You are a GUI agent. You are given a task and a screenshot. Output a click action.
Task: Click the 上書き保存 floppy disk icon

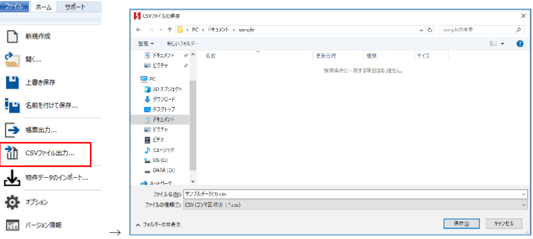tap(11, 82)
